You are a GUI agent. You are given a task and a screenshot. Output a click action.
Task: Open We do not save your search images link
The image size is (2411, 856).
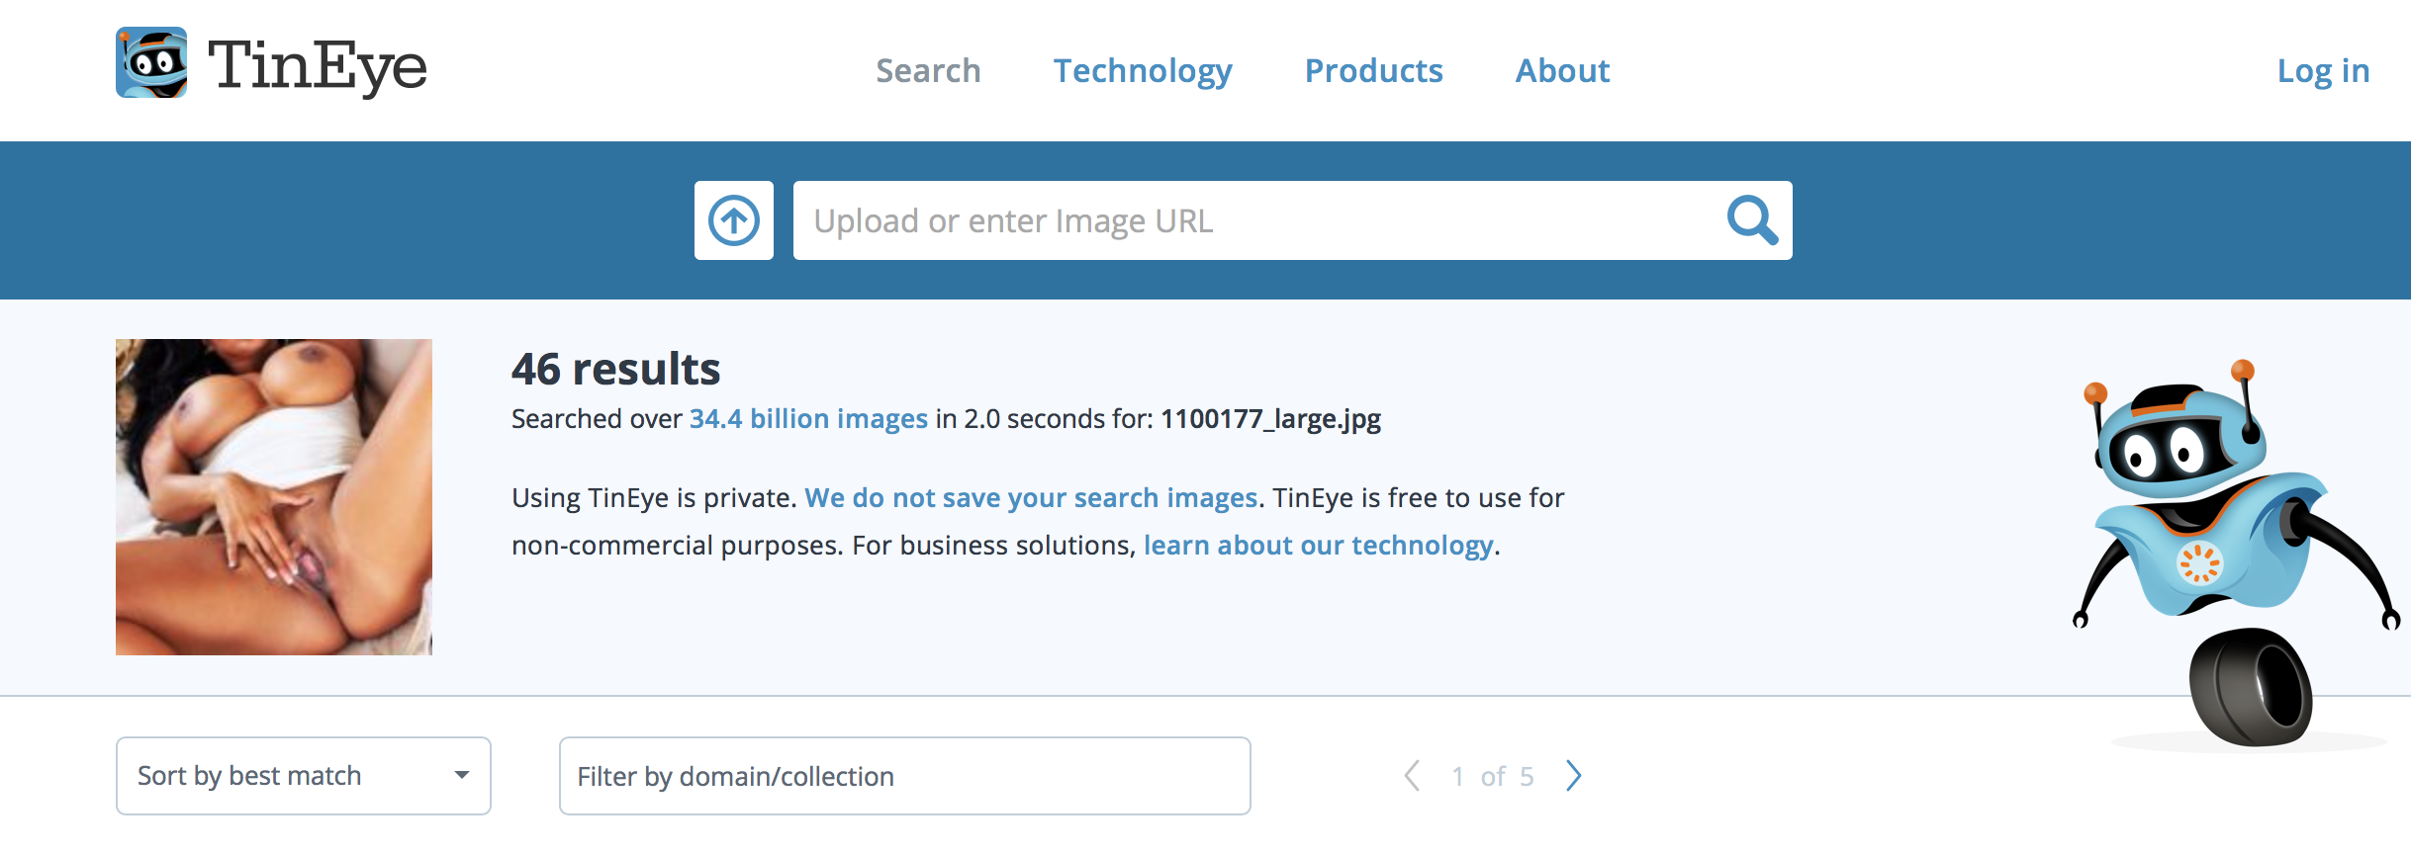click(x=1031, y=498)
